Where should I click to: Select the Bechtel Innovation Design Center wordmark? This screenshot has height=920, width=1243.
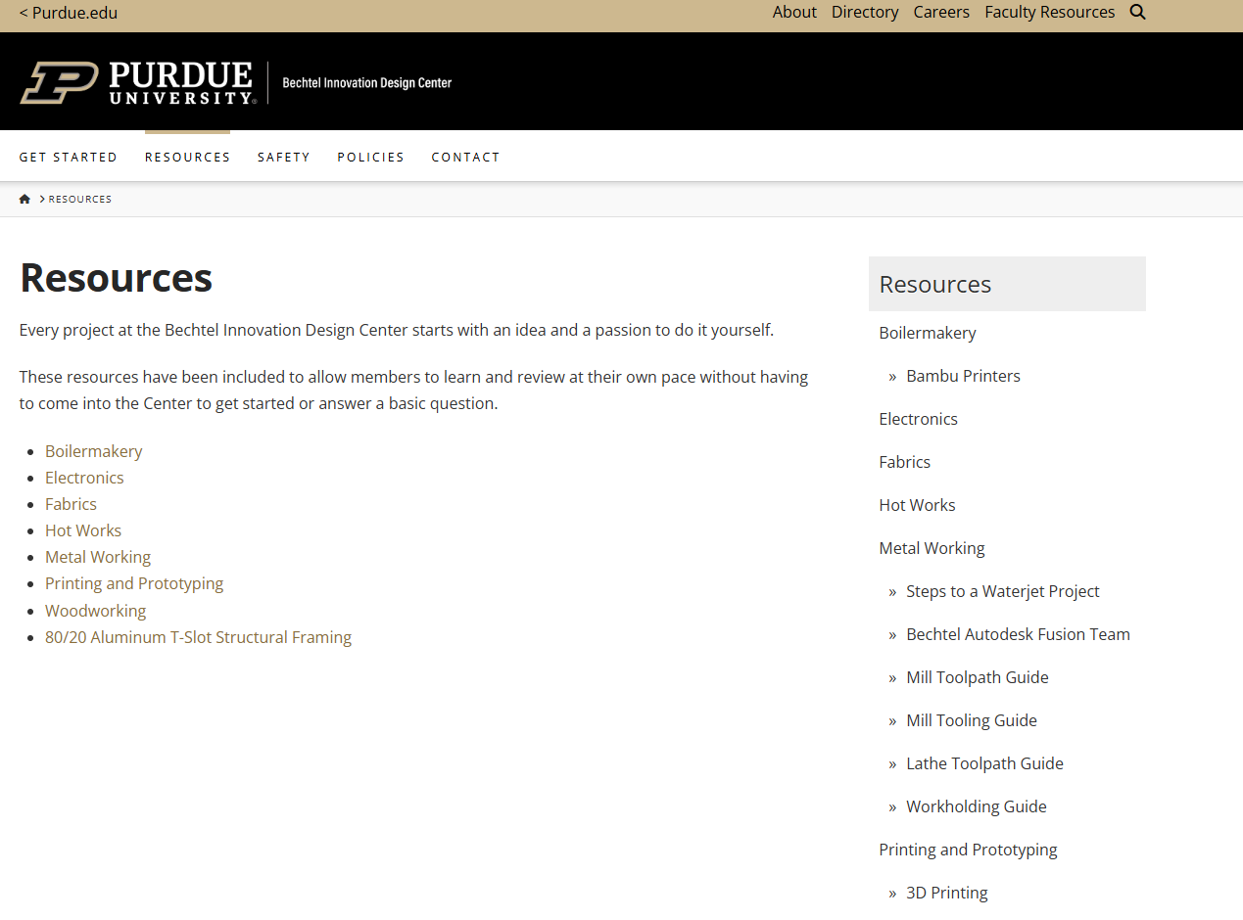366,82
